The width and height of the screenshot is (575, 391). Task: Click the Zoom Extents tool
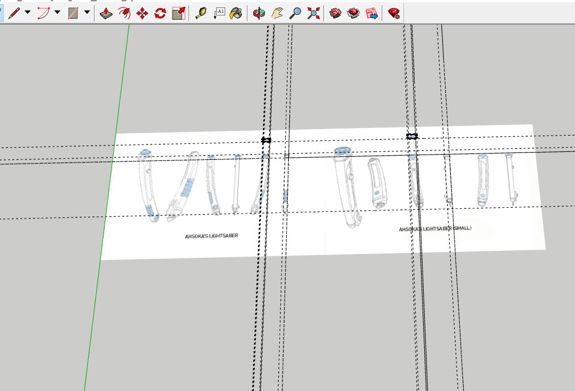(314, 14)
